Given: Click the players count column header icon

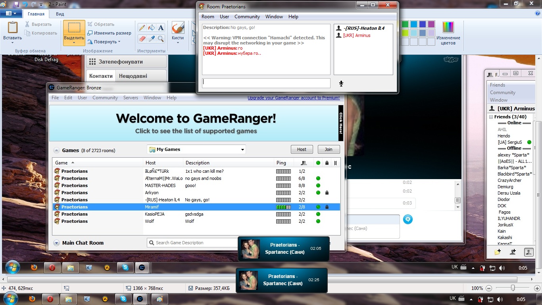Looking at the screenshot, I should point(304,163).
